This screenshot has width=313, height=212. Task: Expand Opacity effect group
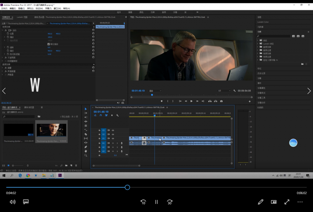[x=3, y=58]
